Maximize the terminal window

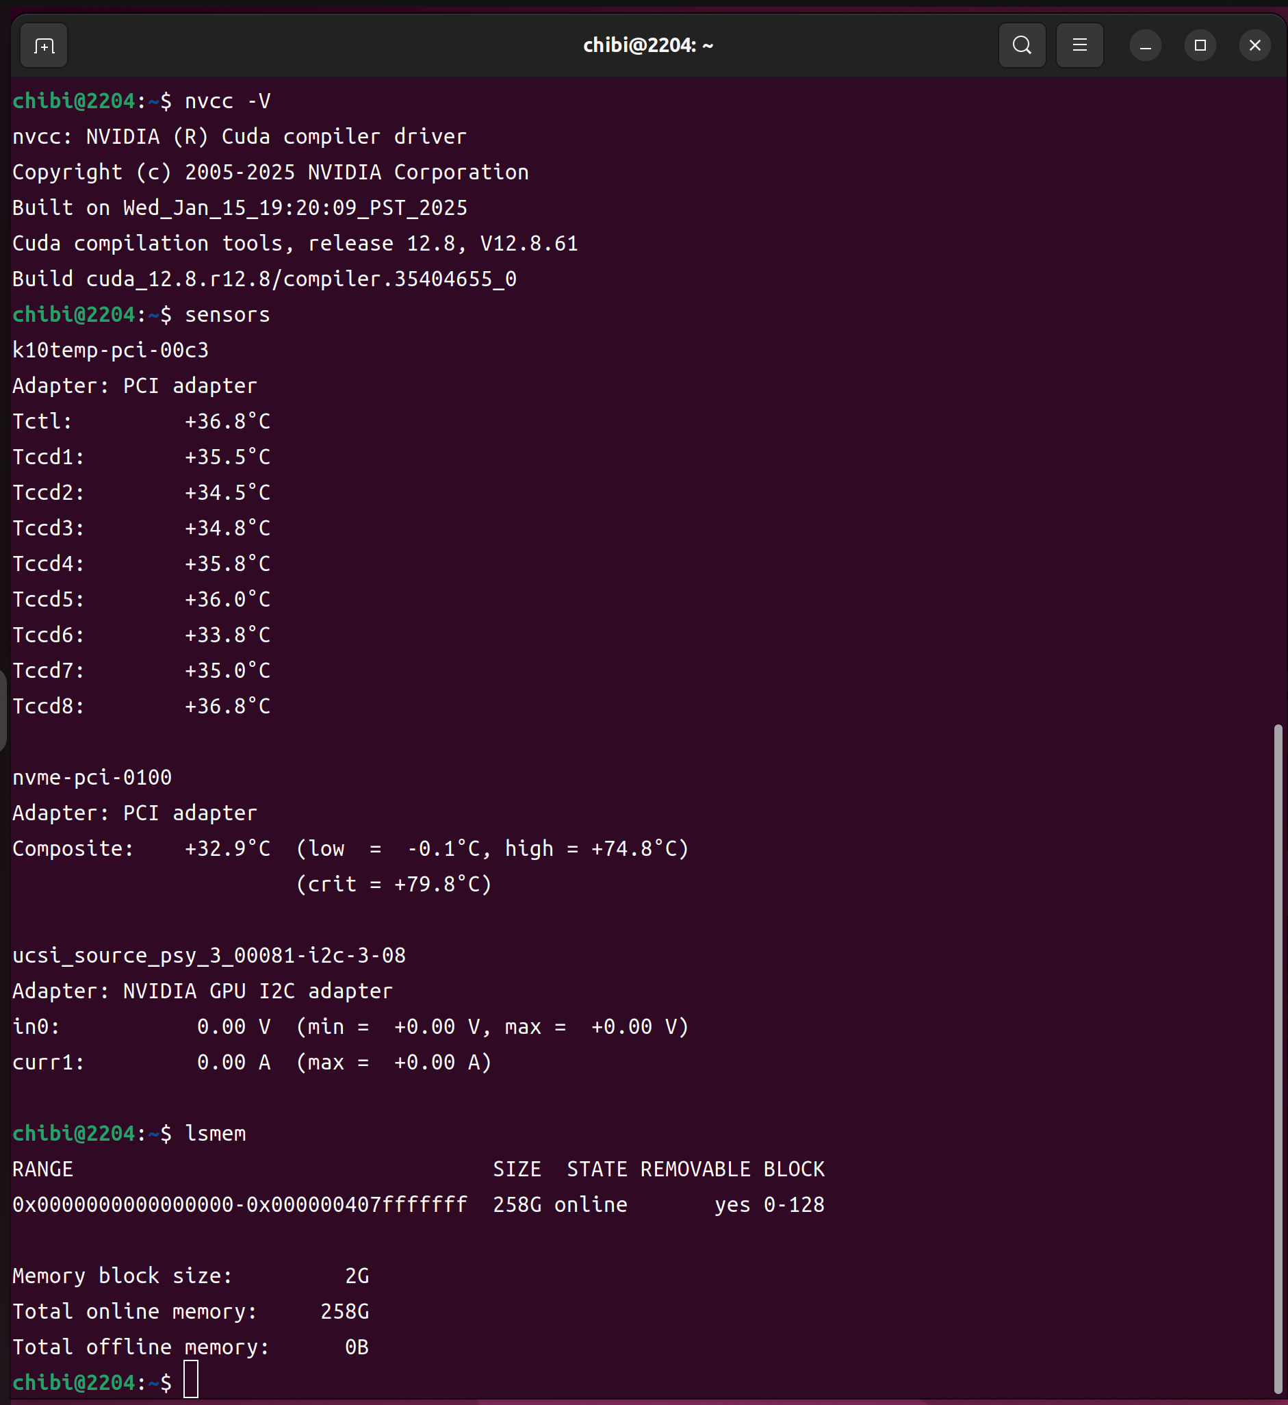(x=1200, y=46)
